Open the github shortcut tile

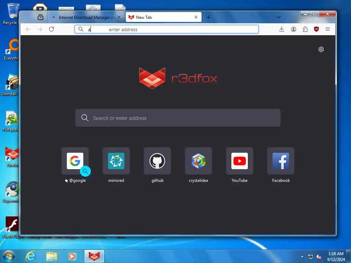tap(157, 165)
